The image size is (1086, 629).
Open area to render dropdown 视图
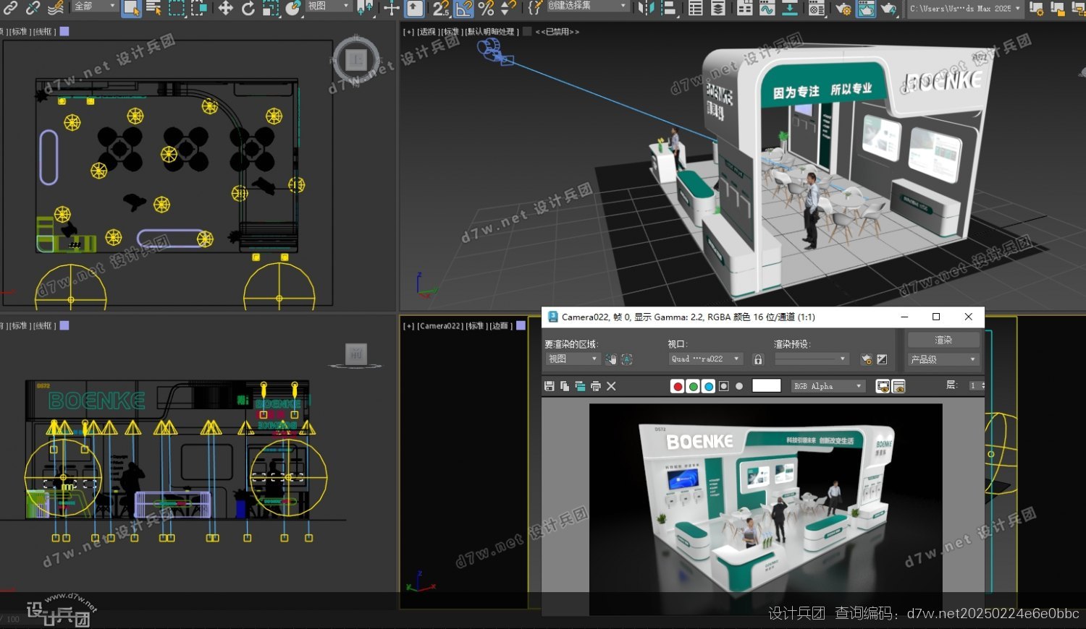click(573, 359)
